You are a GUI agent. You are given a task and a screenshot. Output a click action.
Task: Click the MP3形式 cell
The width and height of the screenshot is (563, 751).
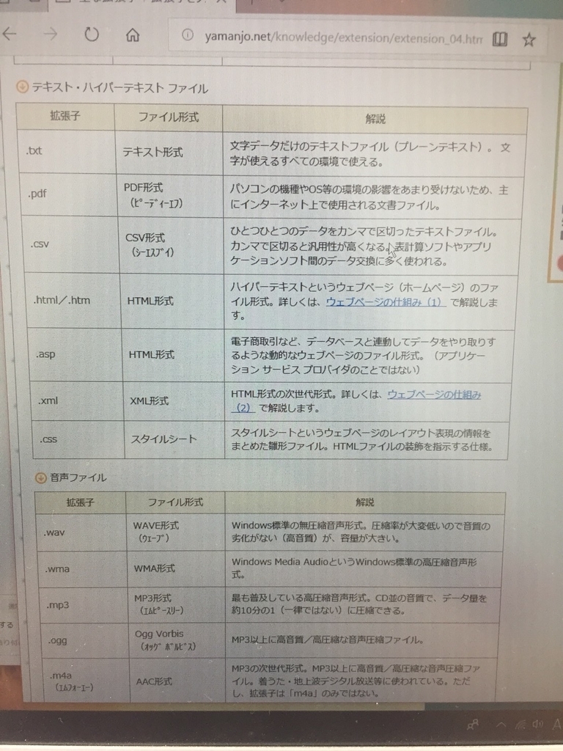tap(177, 605)
